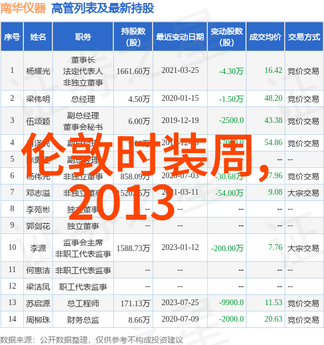324x345 pixels.
Task: Click the 财务总监 position for 周柳珠
Action: pos(83,320)
